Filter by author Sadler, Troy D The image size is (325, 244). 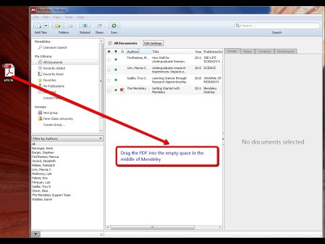(x=41, y=186)
